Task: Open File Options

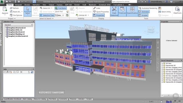Action: point(16,15)
